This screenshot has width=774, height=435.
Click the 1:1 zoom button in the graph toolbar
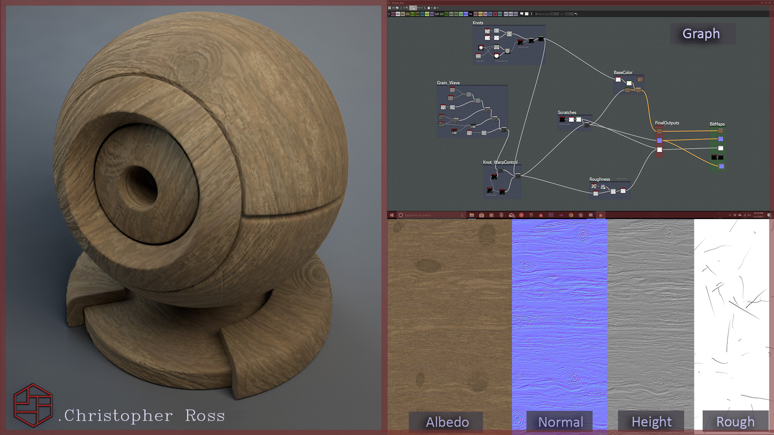click(x=393, y=8)
